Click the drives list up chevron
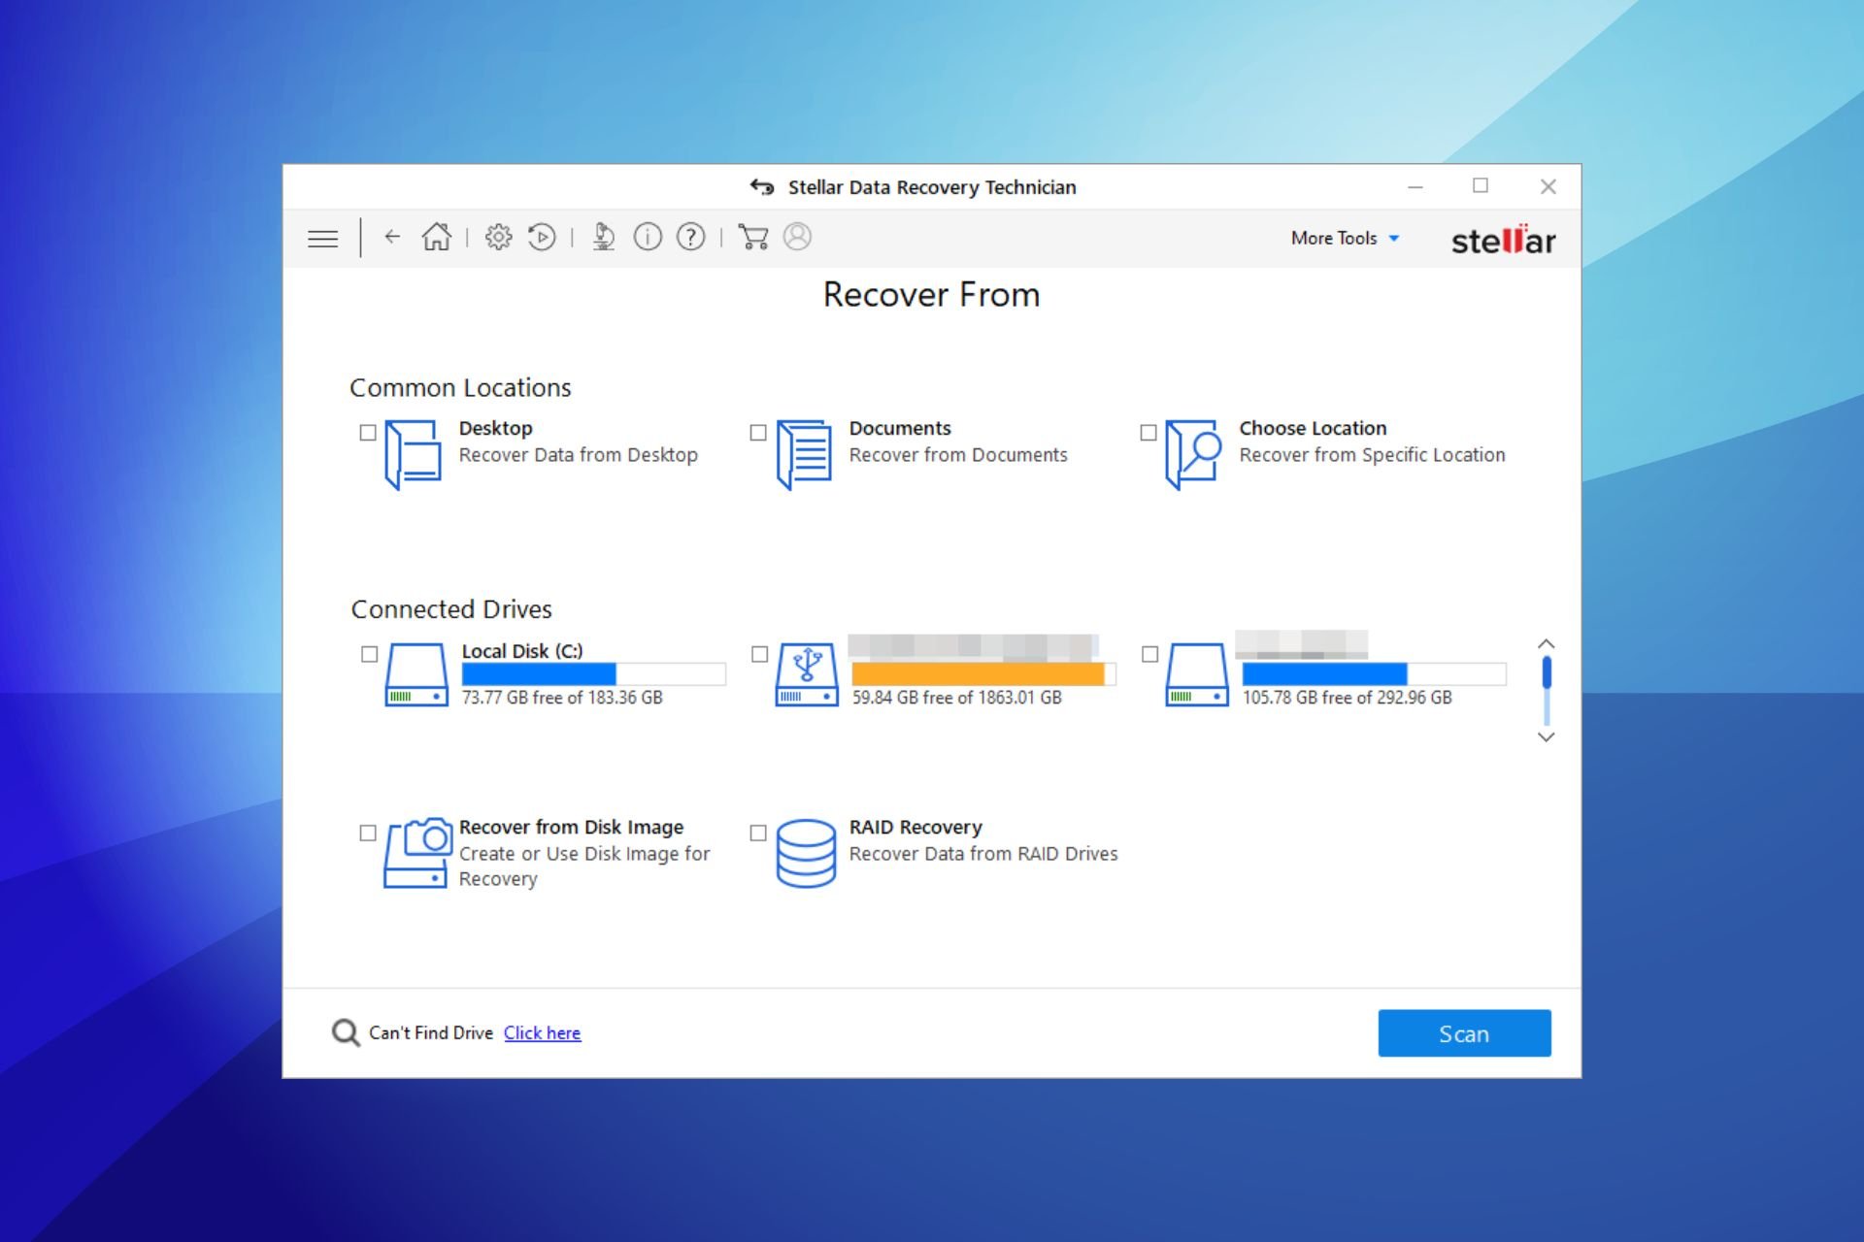The image size is (1864, 1242). (1547, 644)
